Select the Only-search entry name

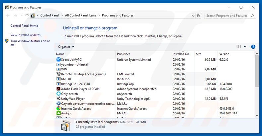69,94
